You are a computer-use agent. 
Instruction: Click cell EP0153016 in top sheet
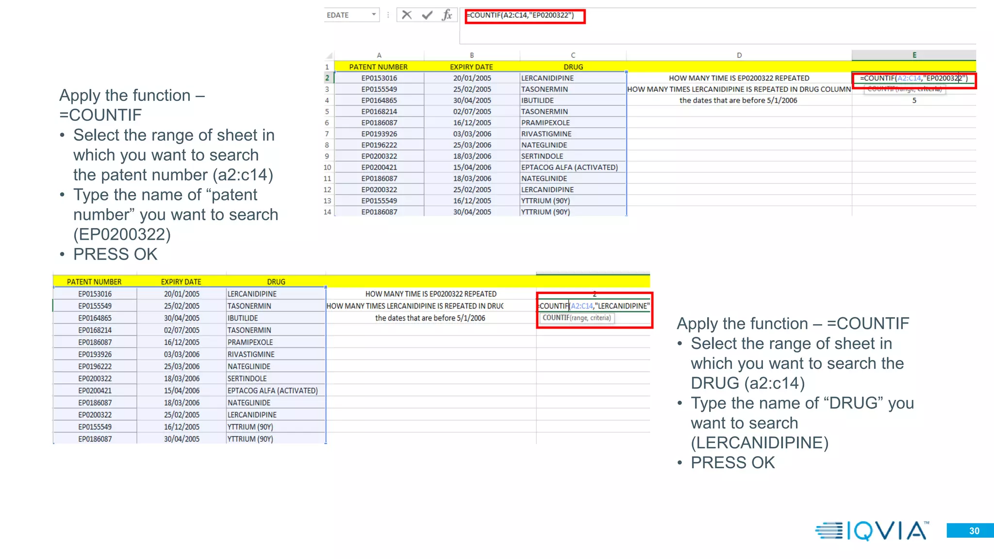(379, 78)
